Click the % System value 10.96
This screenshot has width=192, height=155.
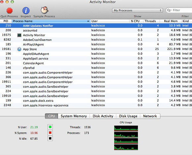coord(34,133)
